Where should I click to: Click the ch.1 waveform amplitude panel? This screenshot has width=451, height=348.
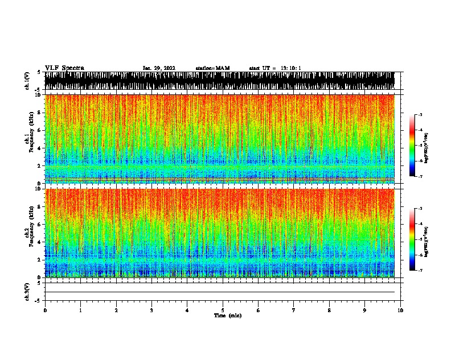tap(220, 81)
